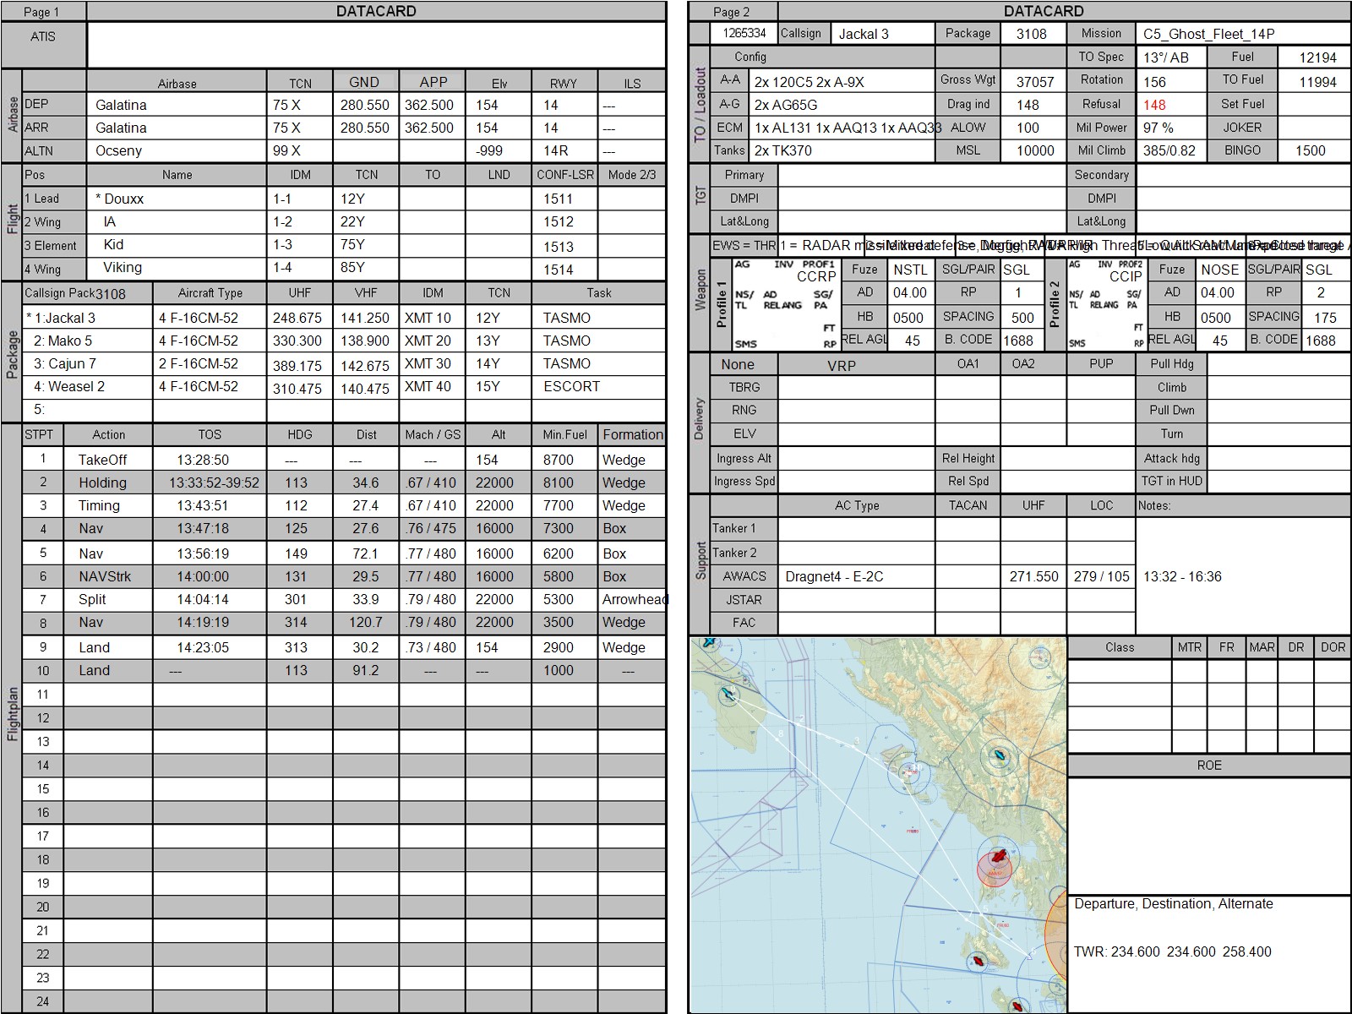The width and height of the screenshot is (1352, 1014).
Task: Click the large orange threat circle on the map
Action: pos(1057,934)
